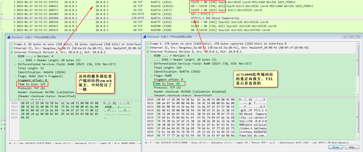The image size is (363, 152).
Task: Expand Frame 2 tree node arrow
Action: pos(12,44)
